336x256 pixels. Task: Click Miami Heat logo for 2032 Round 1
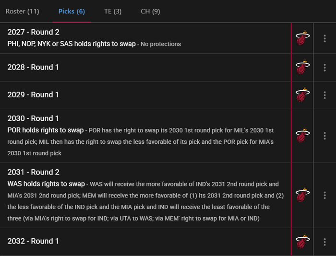pyautogui.click(x=302, y=241)
